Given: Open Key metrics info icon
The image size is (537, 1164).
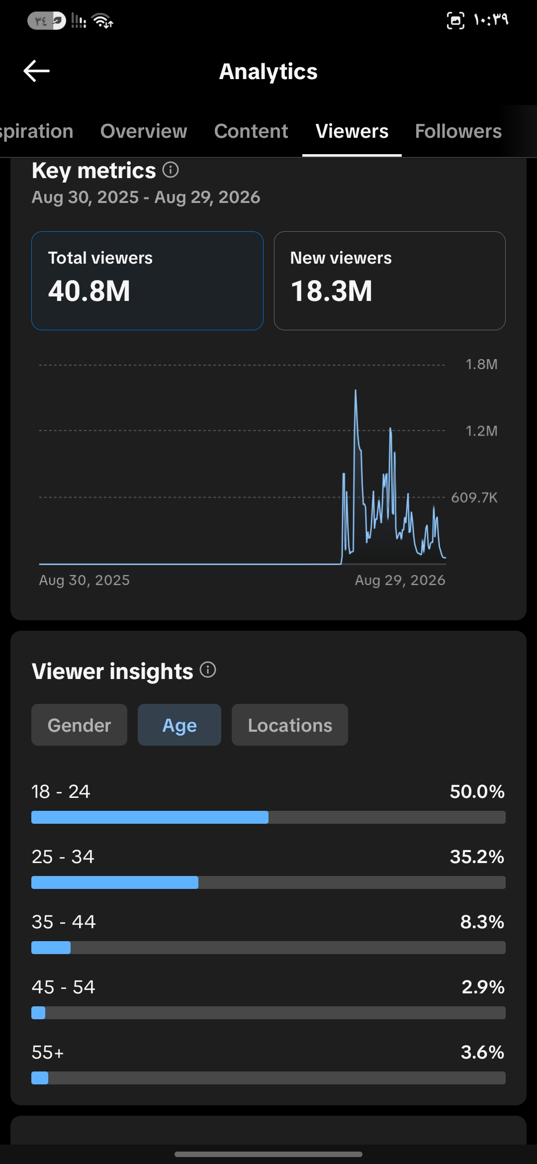Looking at the screenshot, I should [171, 170].
